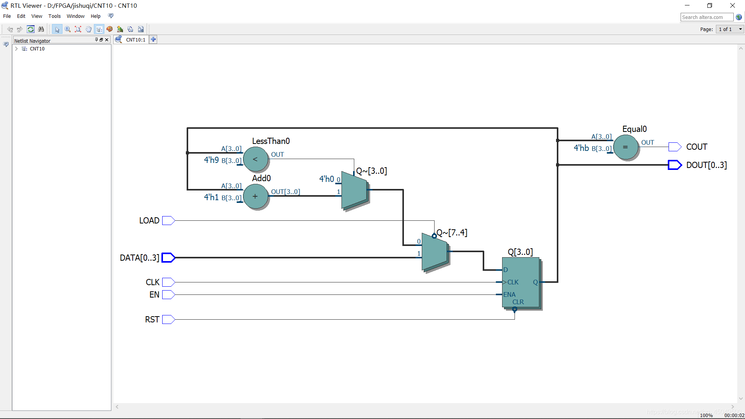The height and width of the screenshot is (419, 745).
Task: Click the horizontal scrollbar right arrow
Action: [x=733, y=407]
